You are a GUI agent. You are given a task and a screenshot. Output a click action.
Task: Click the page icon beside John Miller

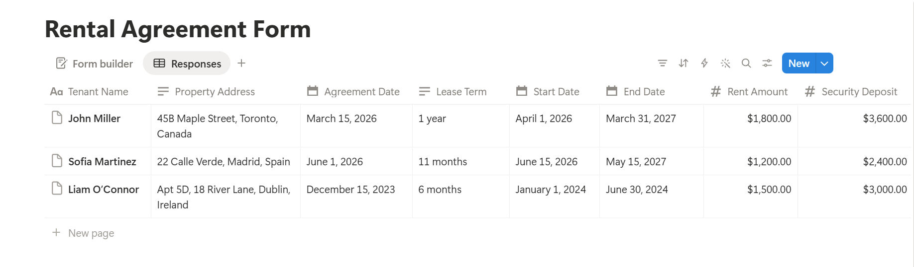pyautogui.click(x=57, y=118)
